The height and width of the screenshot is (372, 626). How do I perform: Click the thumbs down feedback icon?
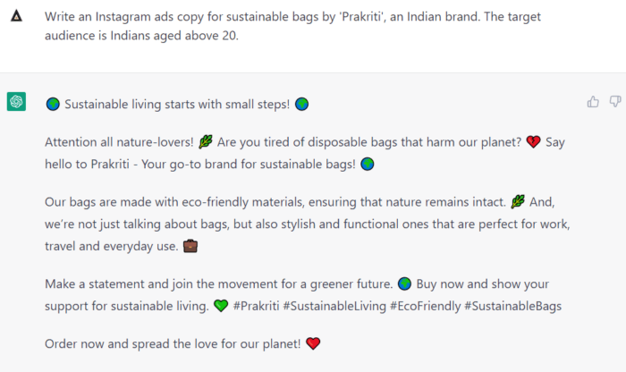(614, 102)
